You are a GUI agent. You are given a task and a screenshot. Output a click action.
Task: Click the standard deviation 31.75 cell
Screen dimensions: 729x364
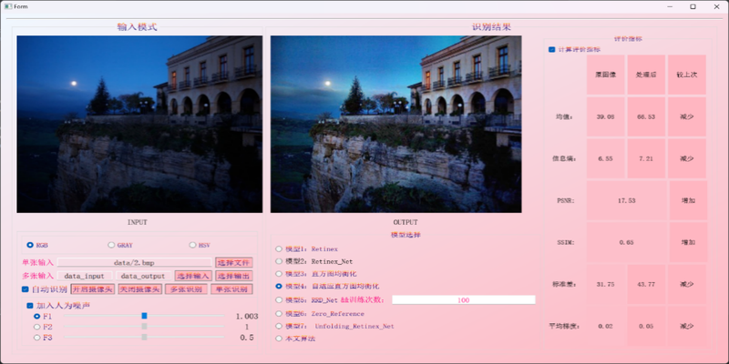pyautogui.click(x=606, y=284)
